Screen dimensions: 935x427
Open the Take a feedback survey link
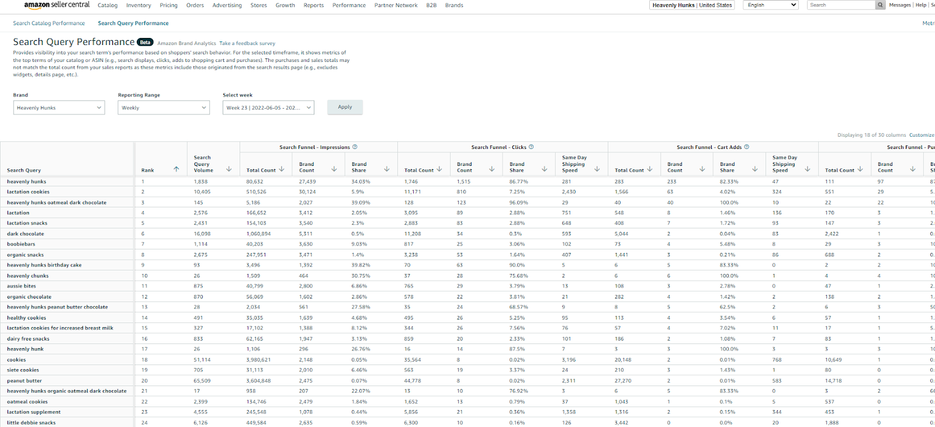point(247,43)
